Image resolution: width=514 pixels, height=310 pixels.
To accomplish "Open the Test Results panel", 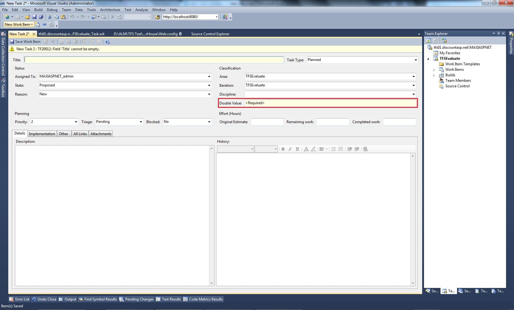I will pyautogui.click(x=168, y=299).
